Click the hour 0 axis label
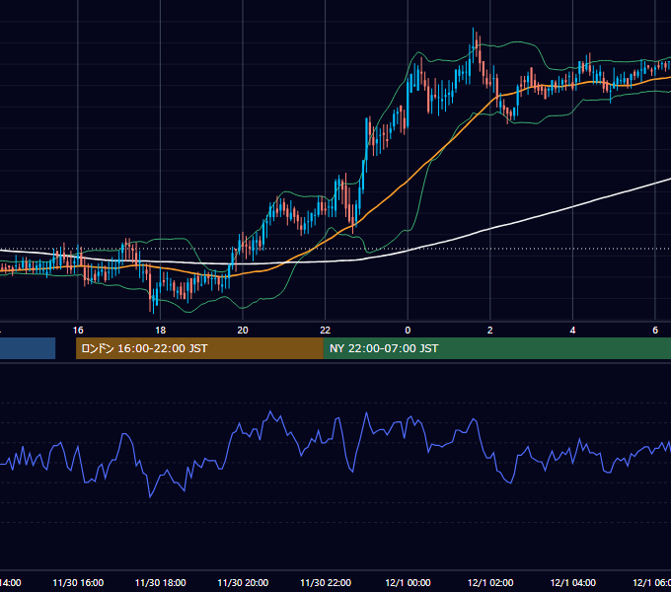 pos(408,331)
